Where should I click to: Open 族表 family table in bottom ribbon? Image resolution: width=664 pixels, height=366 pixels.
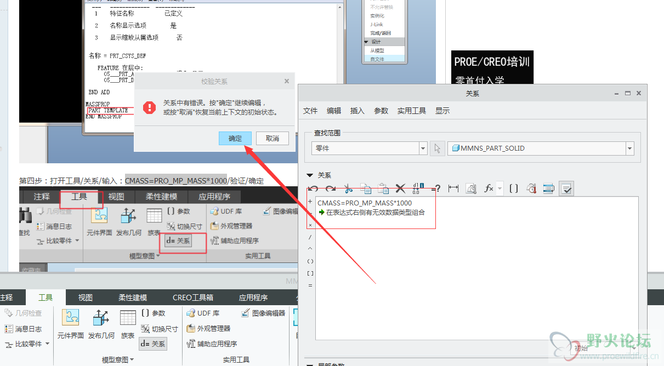(x=128, y=324)
